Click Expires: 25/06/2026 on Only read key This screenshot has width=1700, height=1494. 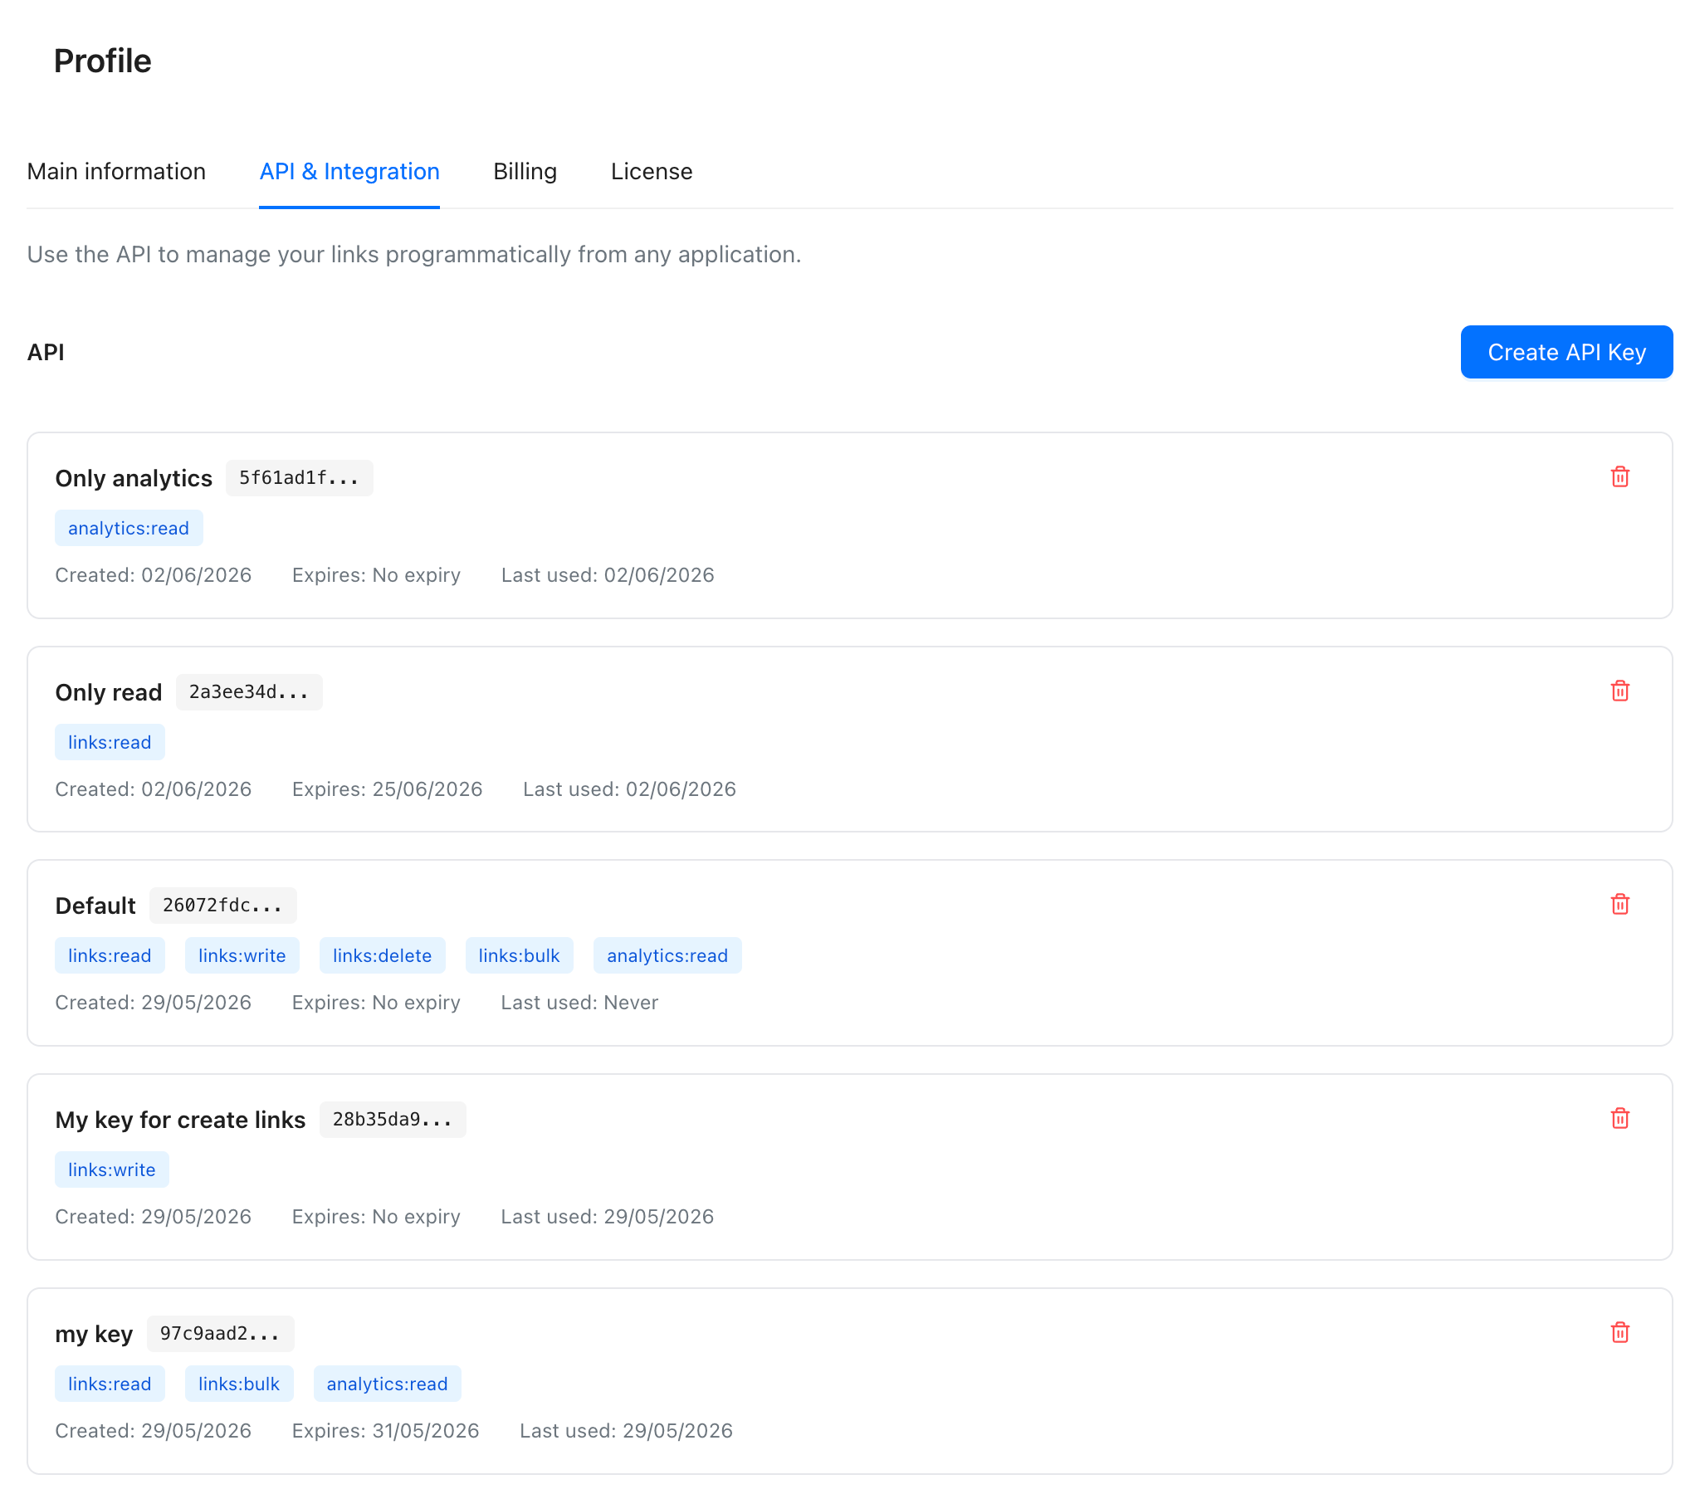click(x=387, y=788)
